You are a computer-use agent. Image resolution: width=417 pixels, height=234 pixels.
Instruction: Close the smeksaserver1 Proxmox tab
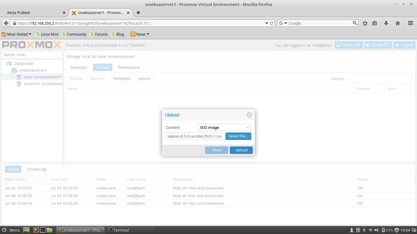[x=128, y=13]
